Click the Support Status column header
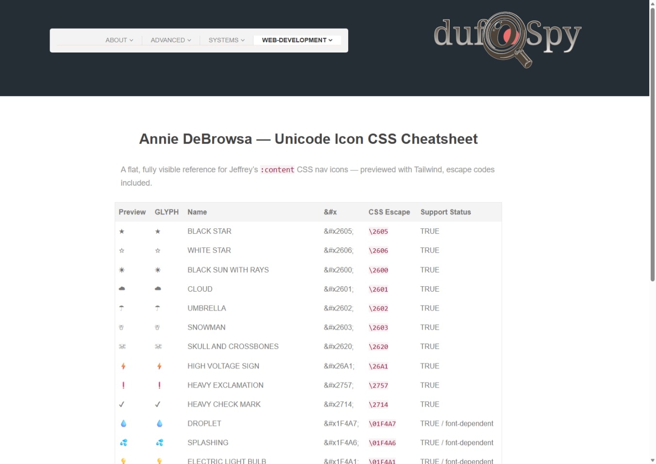The width and height of the screenshot is (656, 464). pyautogui.click(x=445, y=212)
